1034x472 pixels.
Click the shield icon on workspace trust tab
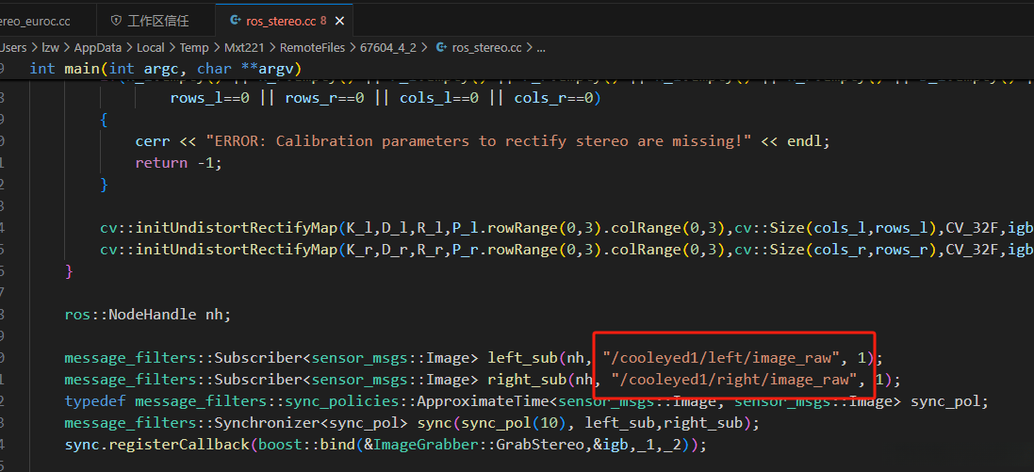(116, 20)
